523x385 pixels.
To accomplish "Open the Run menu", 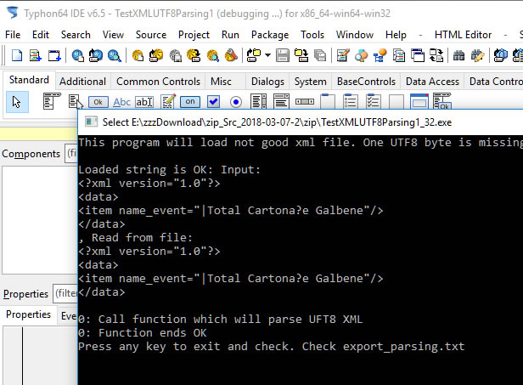I will click(x=230, y=35).
